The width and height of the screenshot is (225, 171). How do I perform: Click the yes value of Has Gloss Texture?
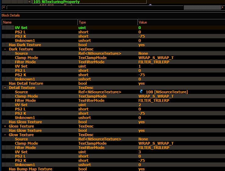(x=141, y=122)
